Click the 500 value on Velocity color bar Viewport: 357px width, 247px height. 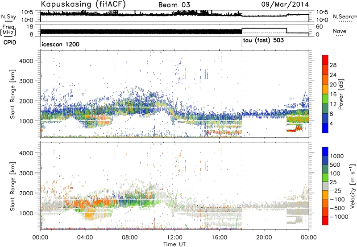[x=335, y=165]
